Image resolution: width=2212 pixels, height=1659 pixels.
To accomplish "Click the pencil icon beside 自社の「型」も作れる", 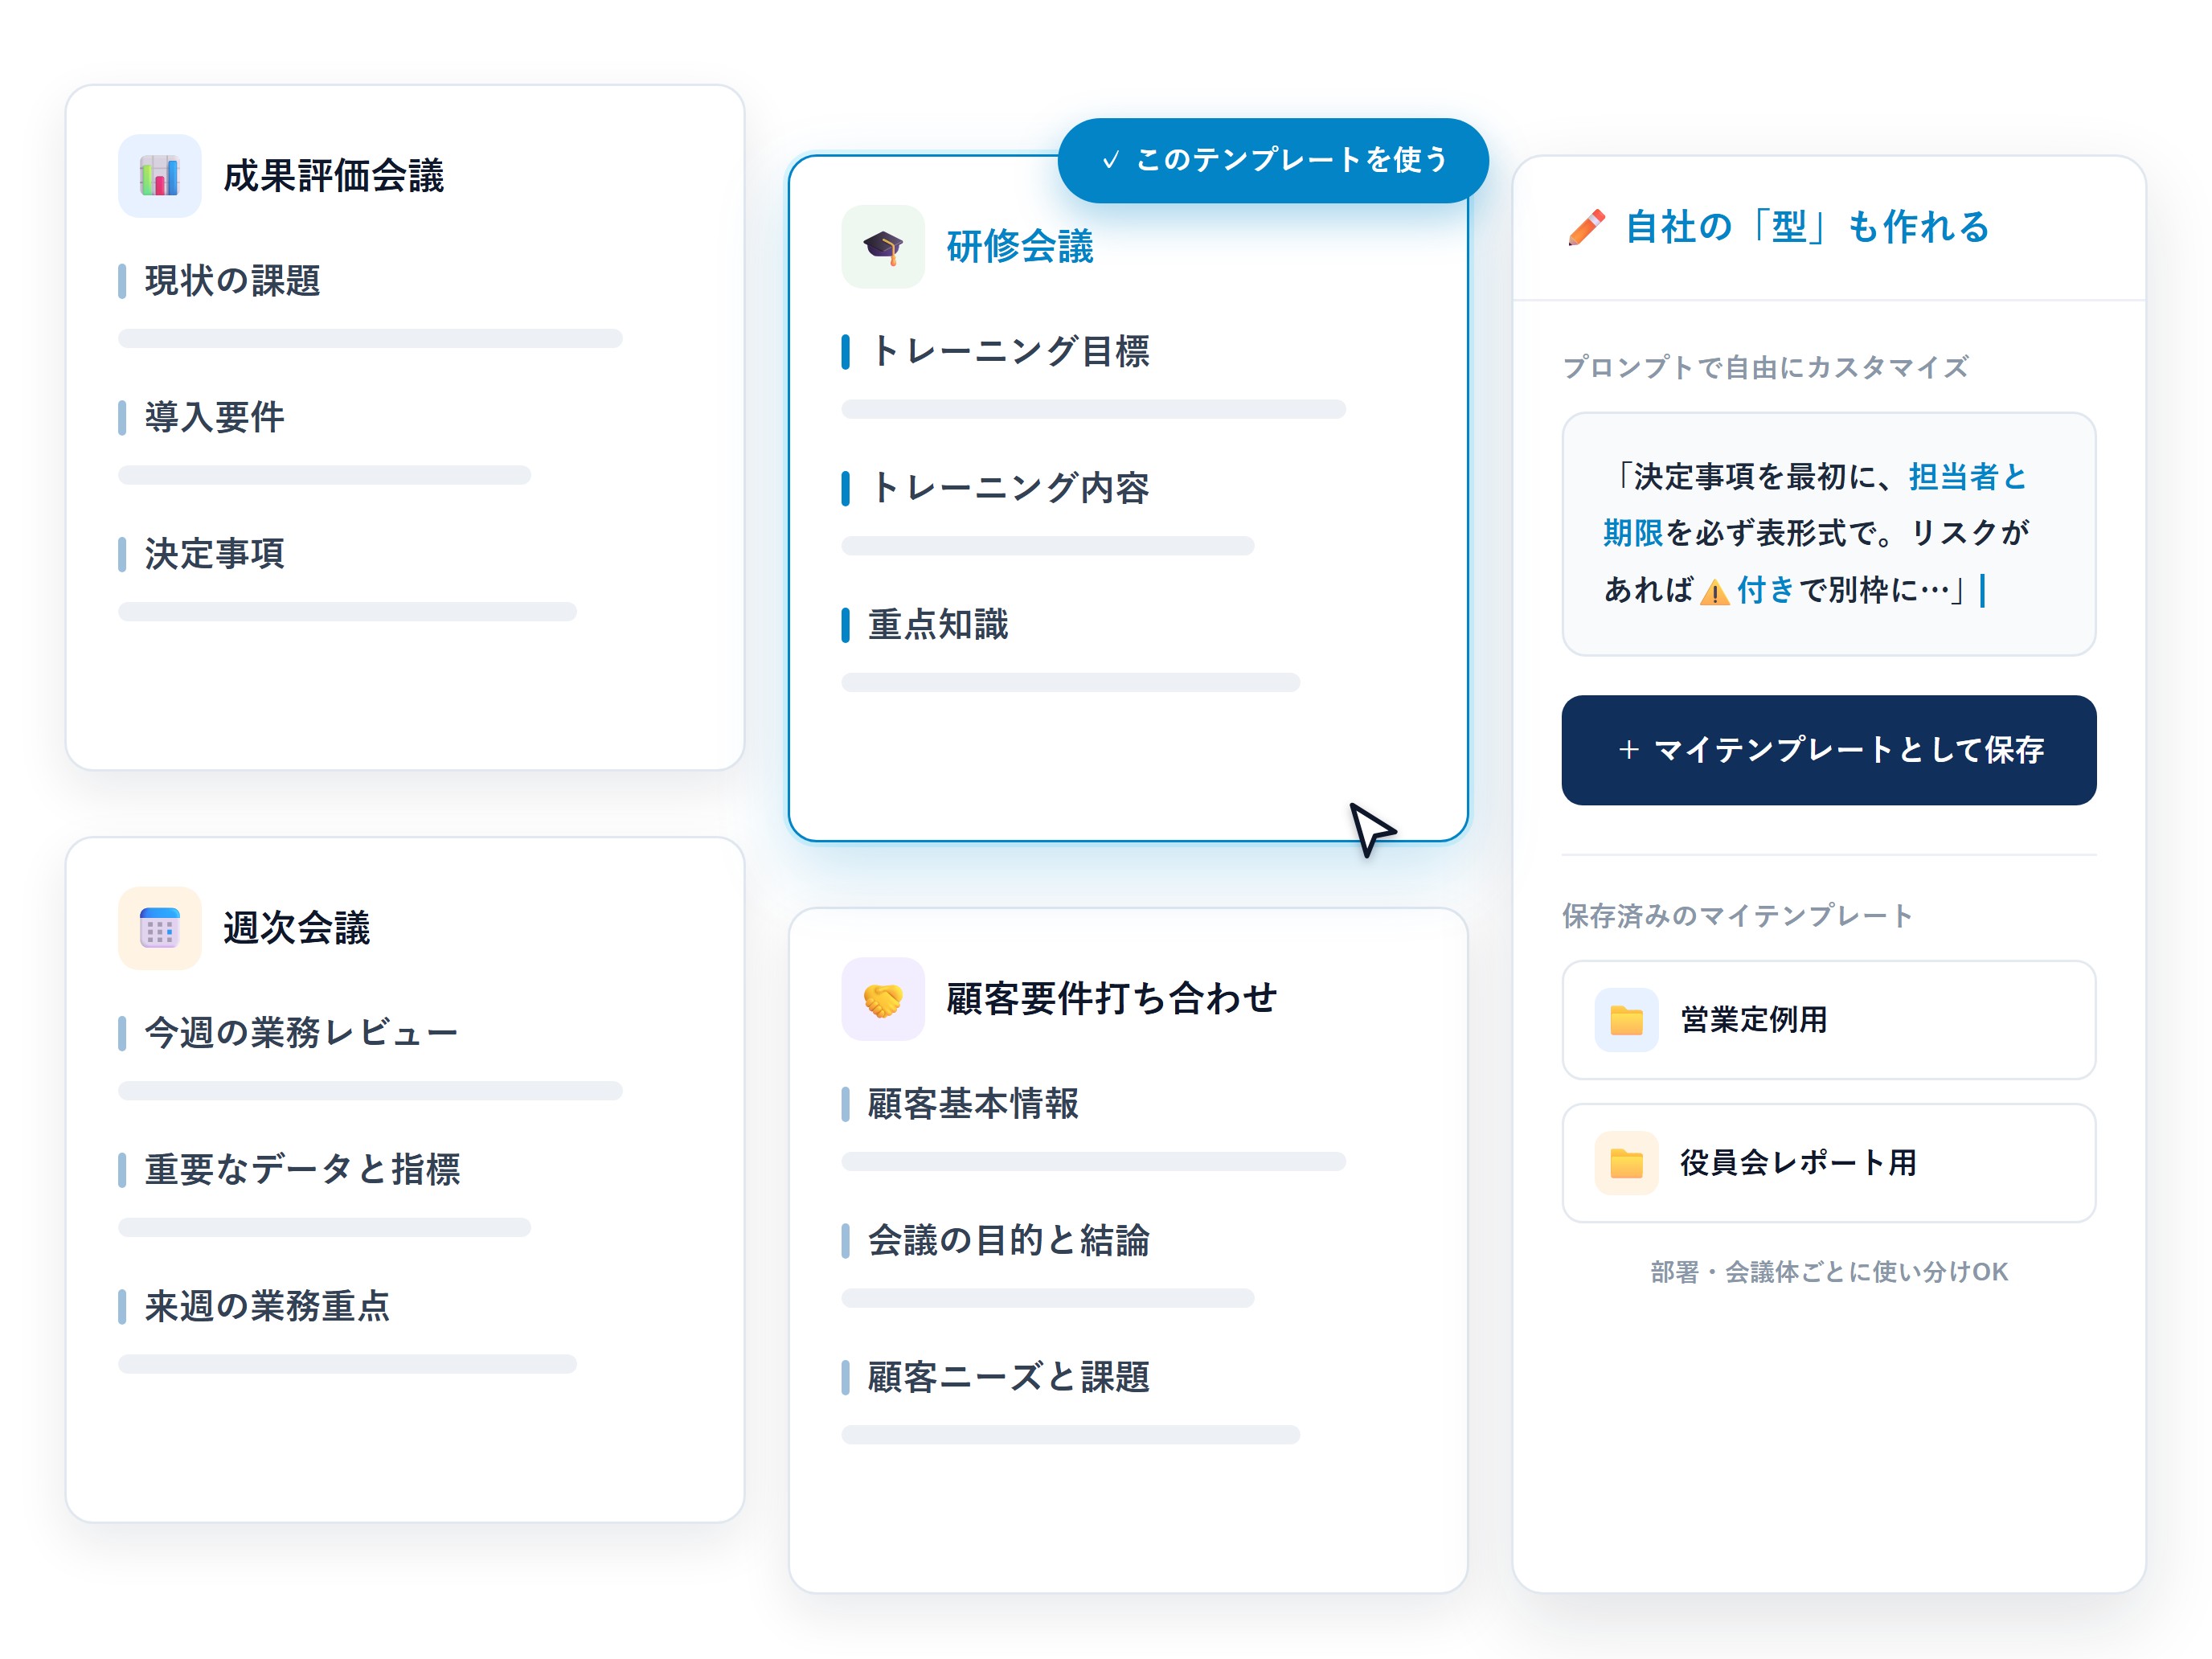I will pos(1586,227).
